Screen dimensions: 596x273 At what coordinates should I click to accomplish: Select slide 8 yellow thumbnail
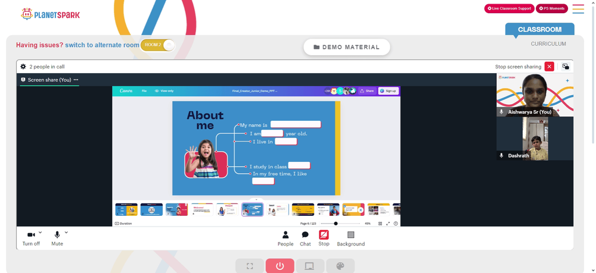pos(303,209)
